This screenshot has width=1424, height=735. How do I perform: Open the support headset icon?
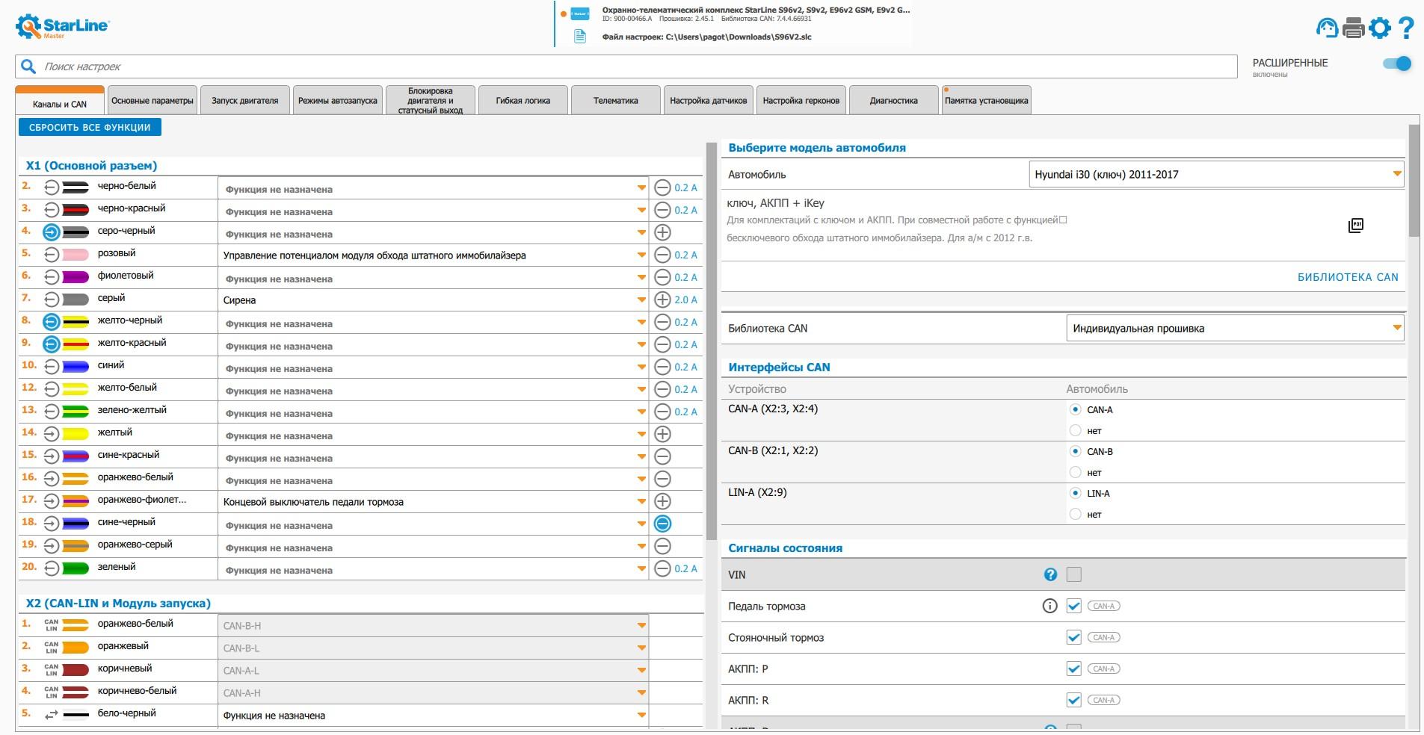pos(1327,28)
